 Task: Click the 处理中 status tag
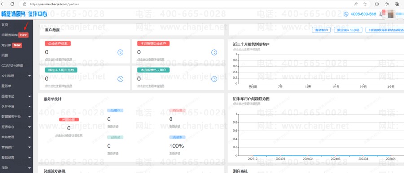tap(115, 111)
